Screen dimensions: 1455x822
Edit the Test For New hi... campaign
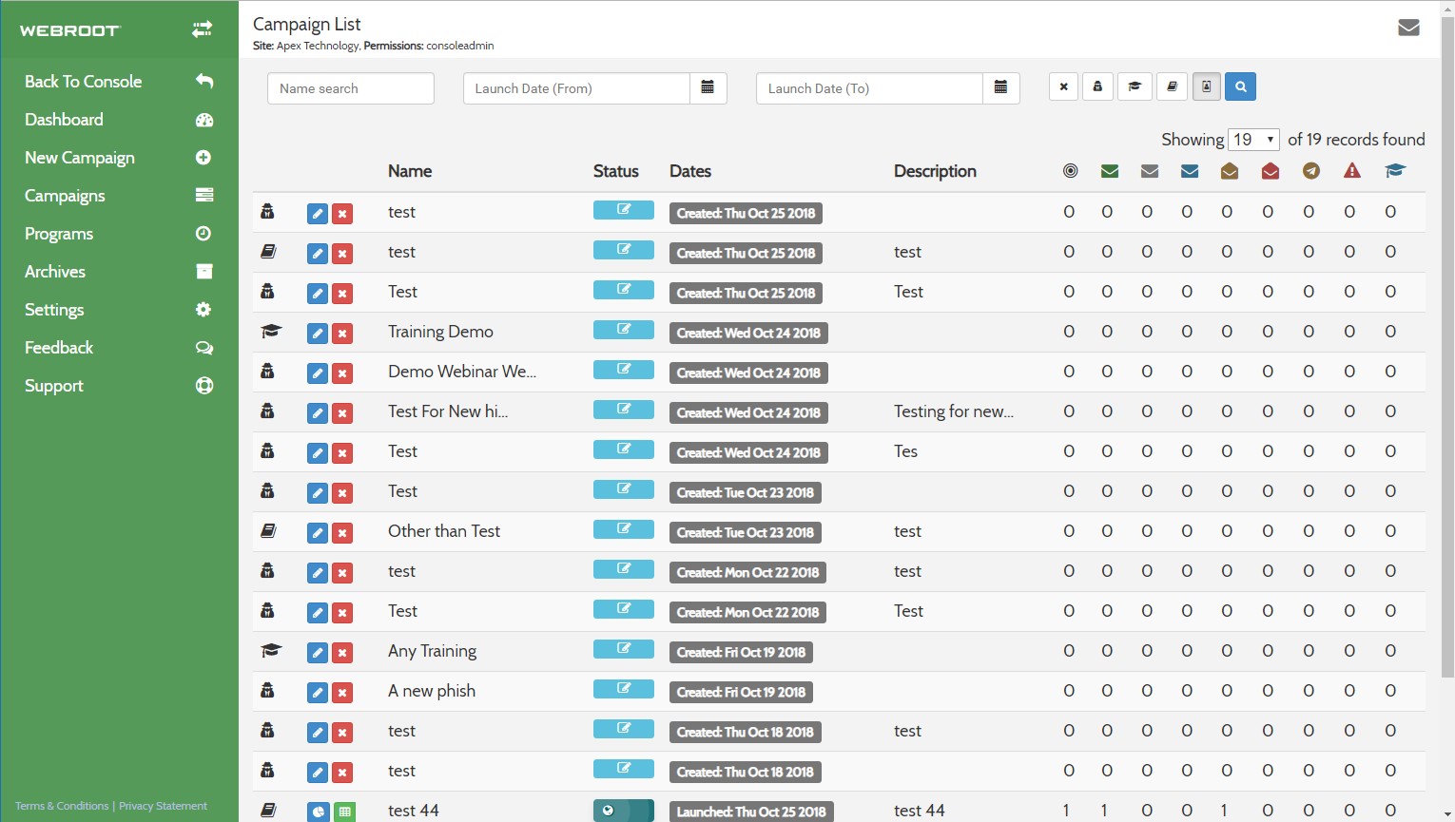point(318,413)
